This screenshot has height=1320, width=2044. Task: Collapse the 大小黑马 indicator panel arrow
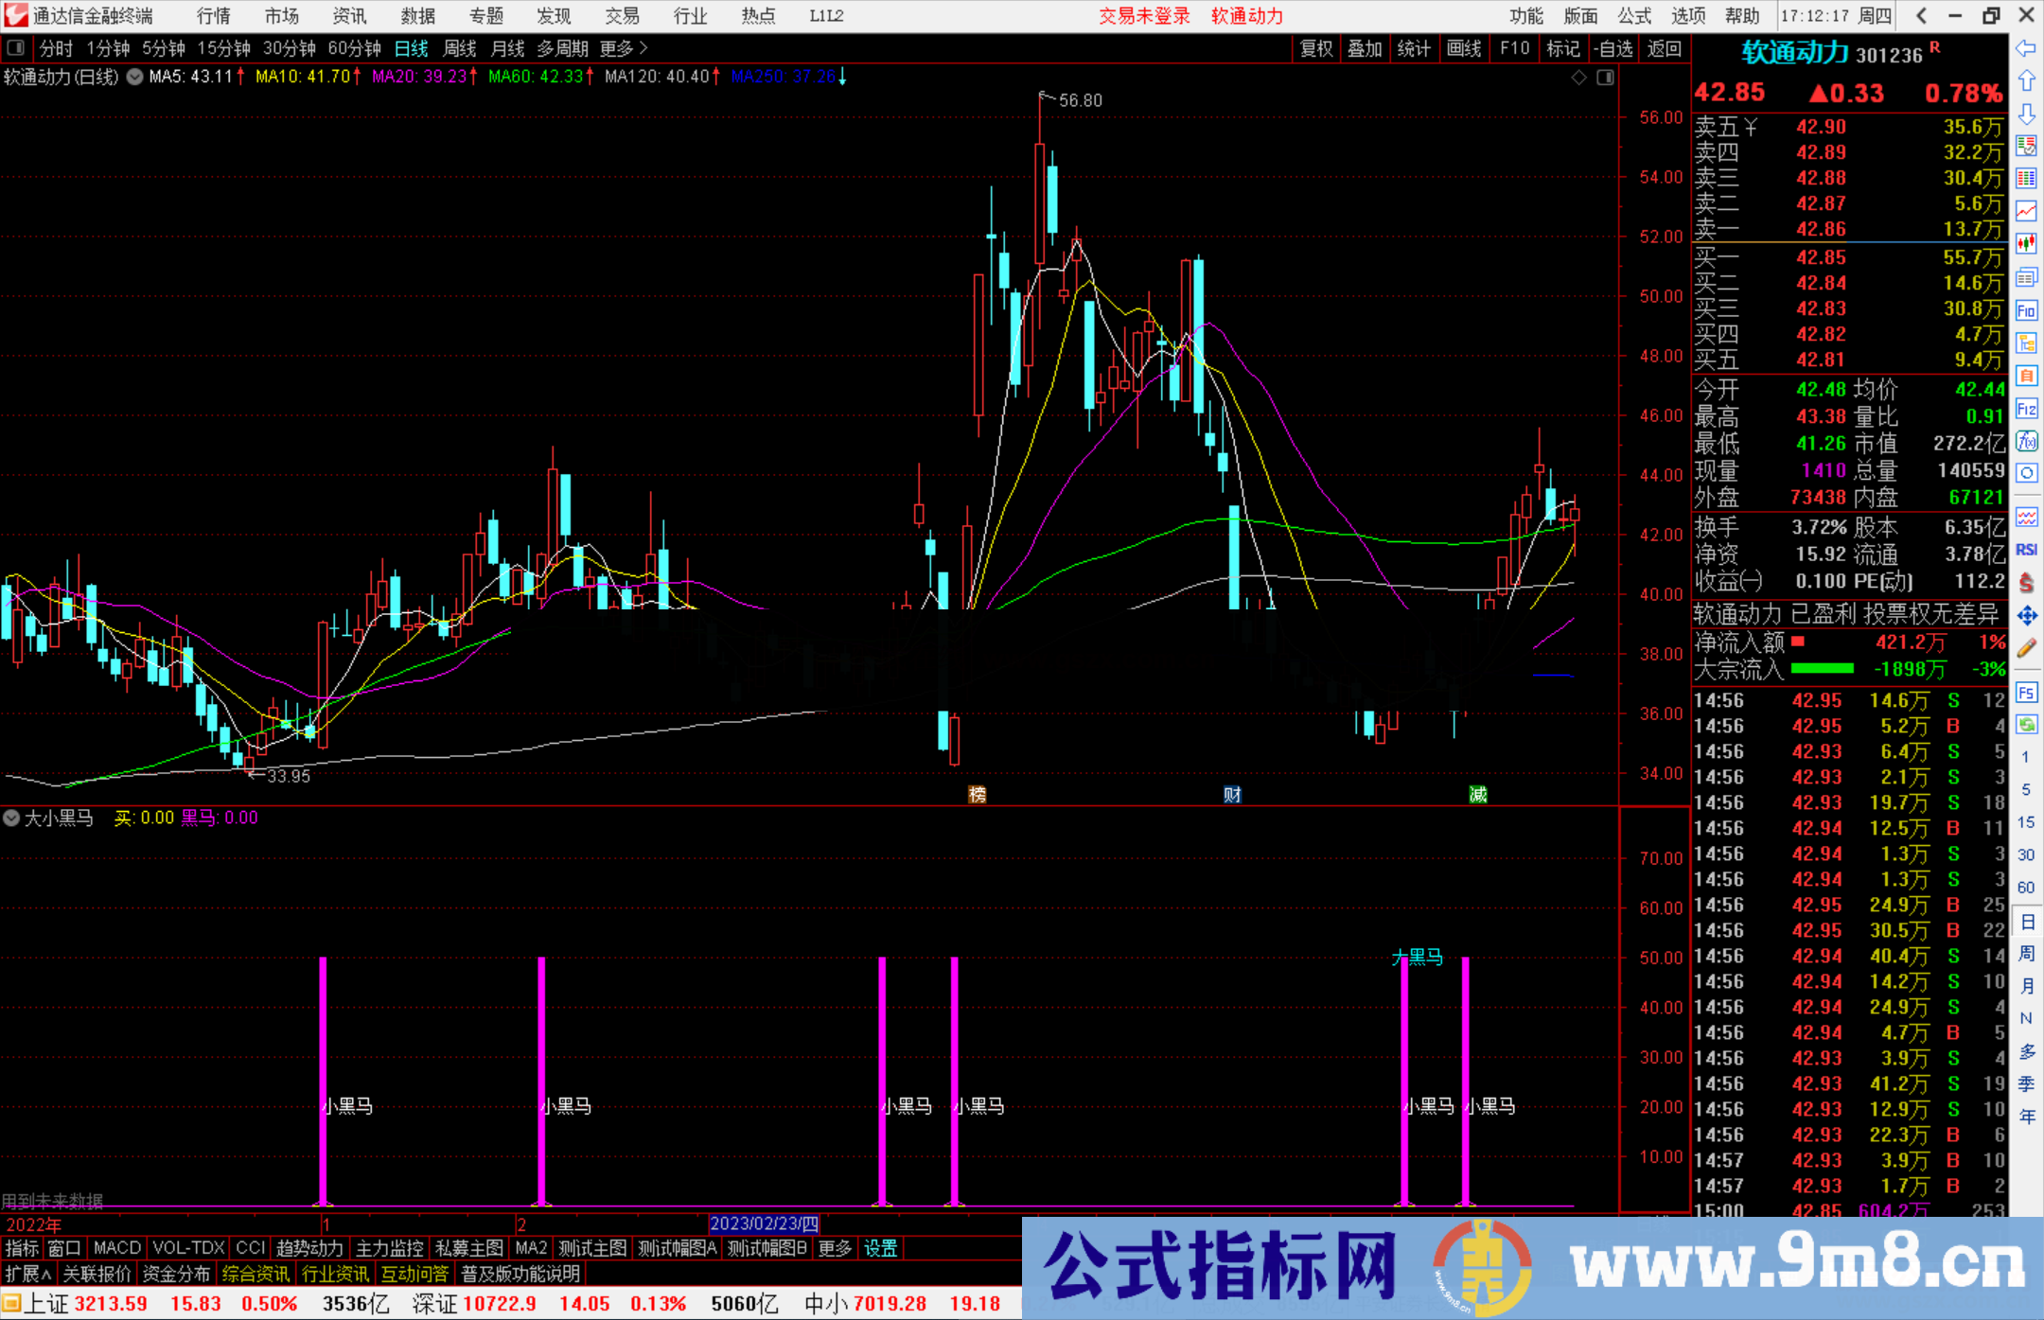point(11,818)
